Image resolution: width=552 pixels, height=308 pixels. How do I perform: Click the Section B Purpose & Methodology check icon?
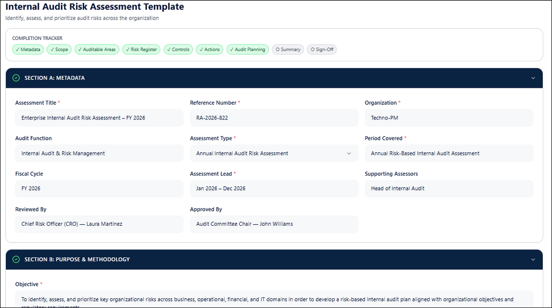tap(16, 259)
